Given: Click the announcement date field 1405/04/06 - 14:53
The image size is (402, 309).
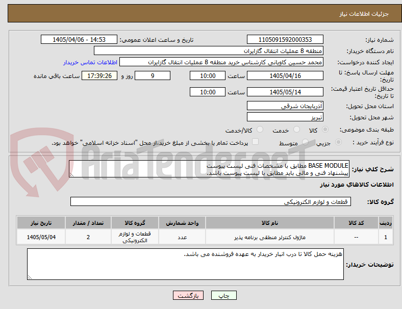Looking at the screenshot, I should click(79, 40).
